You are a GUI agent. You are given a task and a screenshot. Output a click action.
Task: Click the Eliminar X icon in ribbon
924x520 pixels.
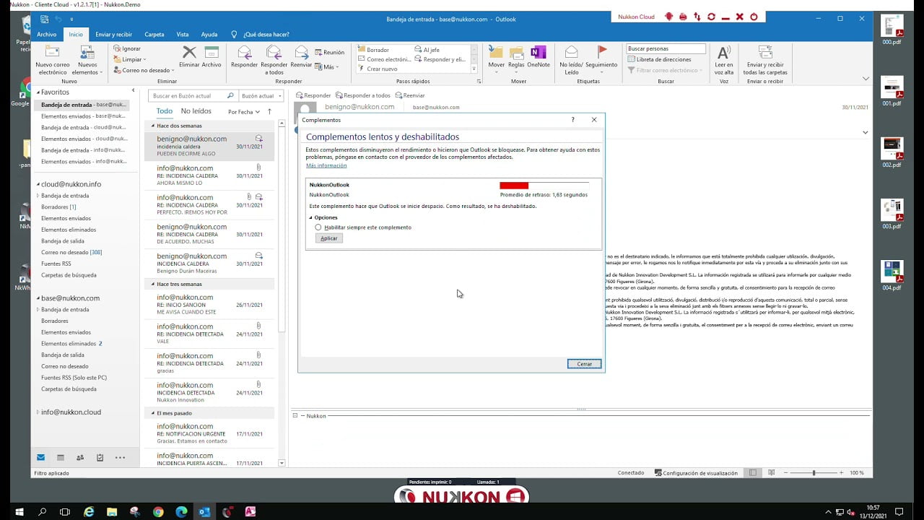coord(189,52)
